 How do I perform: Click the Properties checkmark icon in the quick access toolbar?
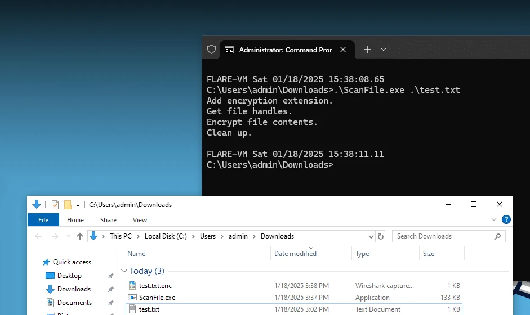click(55, 205)
